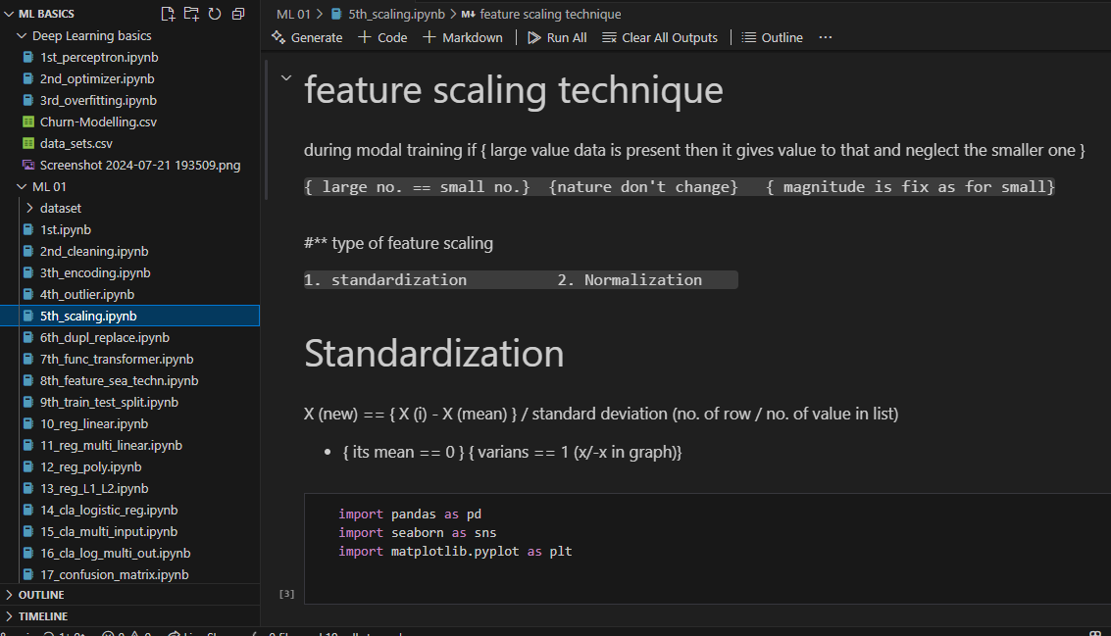Click the New File icon in Explorer
The image size is (1111, 636).
pos(168,14)
